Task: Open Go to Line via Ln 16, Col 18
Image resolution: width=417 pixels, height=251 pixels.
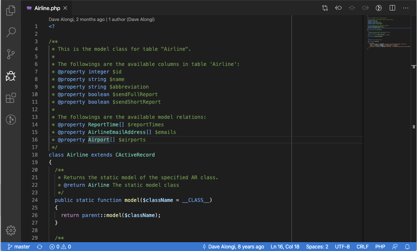Action: pos(285,247)
